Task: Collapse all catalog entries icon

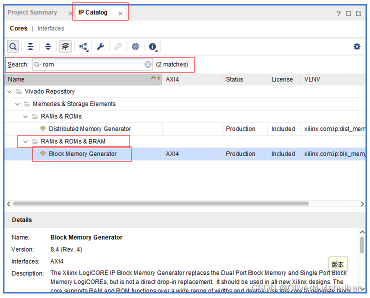Action: pyautogui.click(x=30, y=46)
